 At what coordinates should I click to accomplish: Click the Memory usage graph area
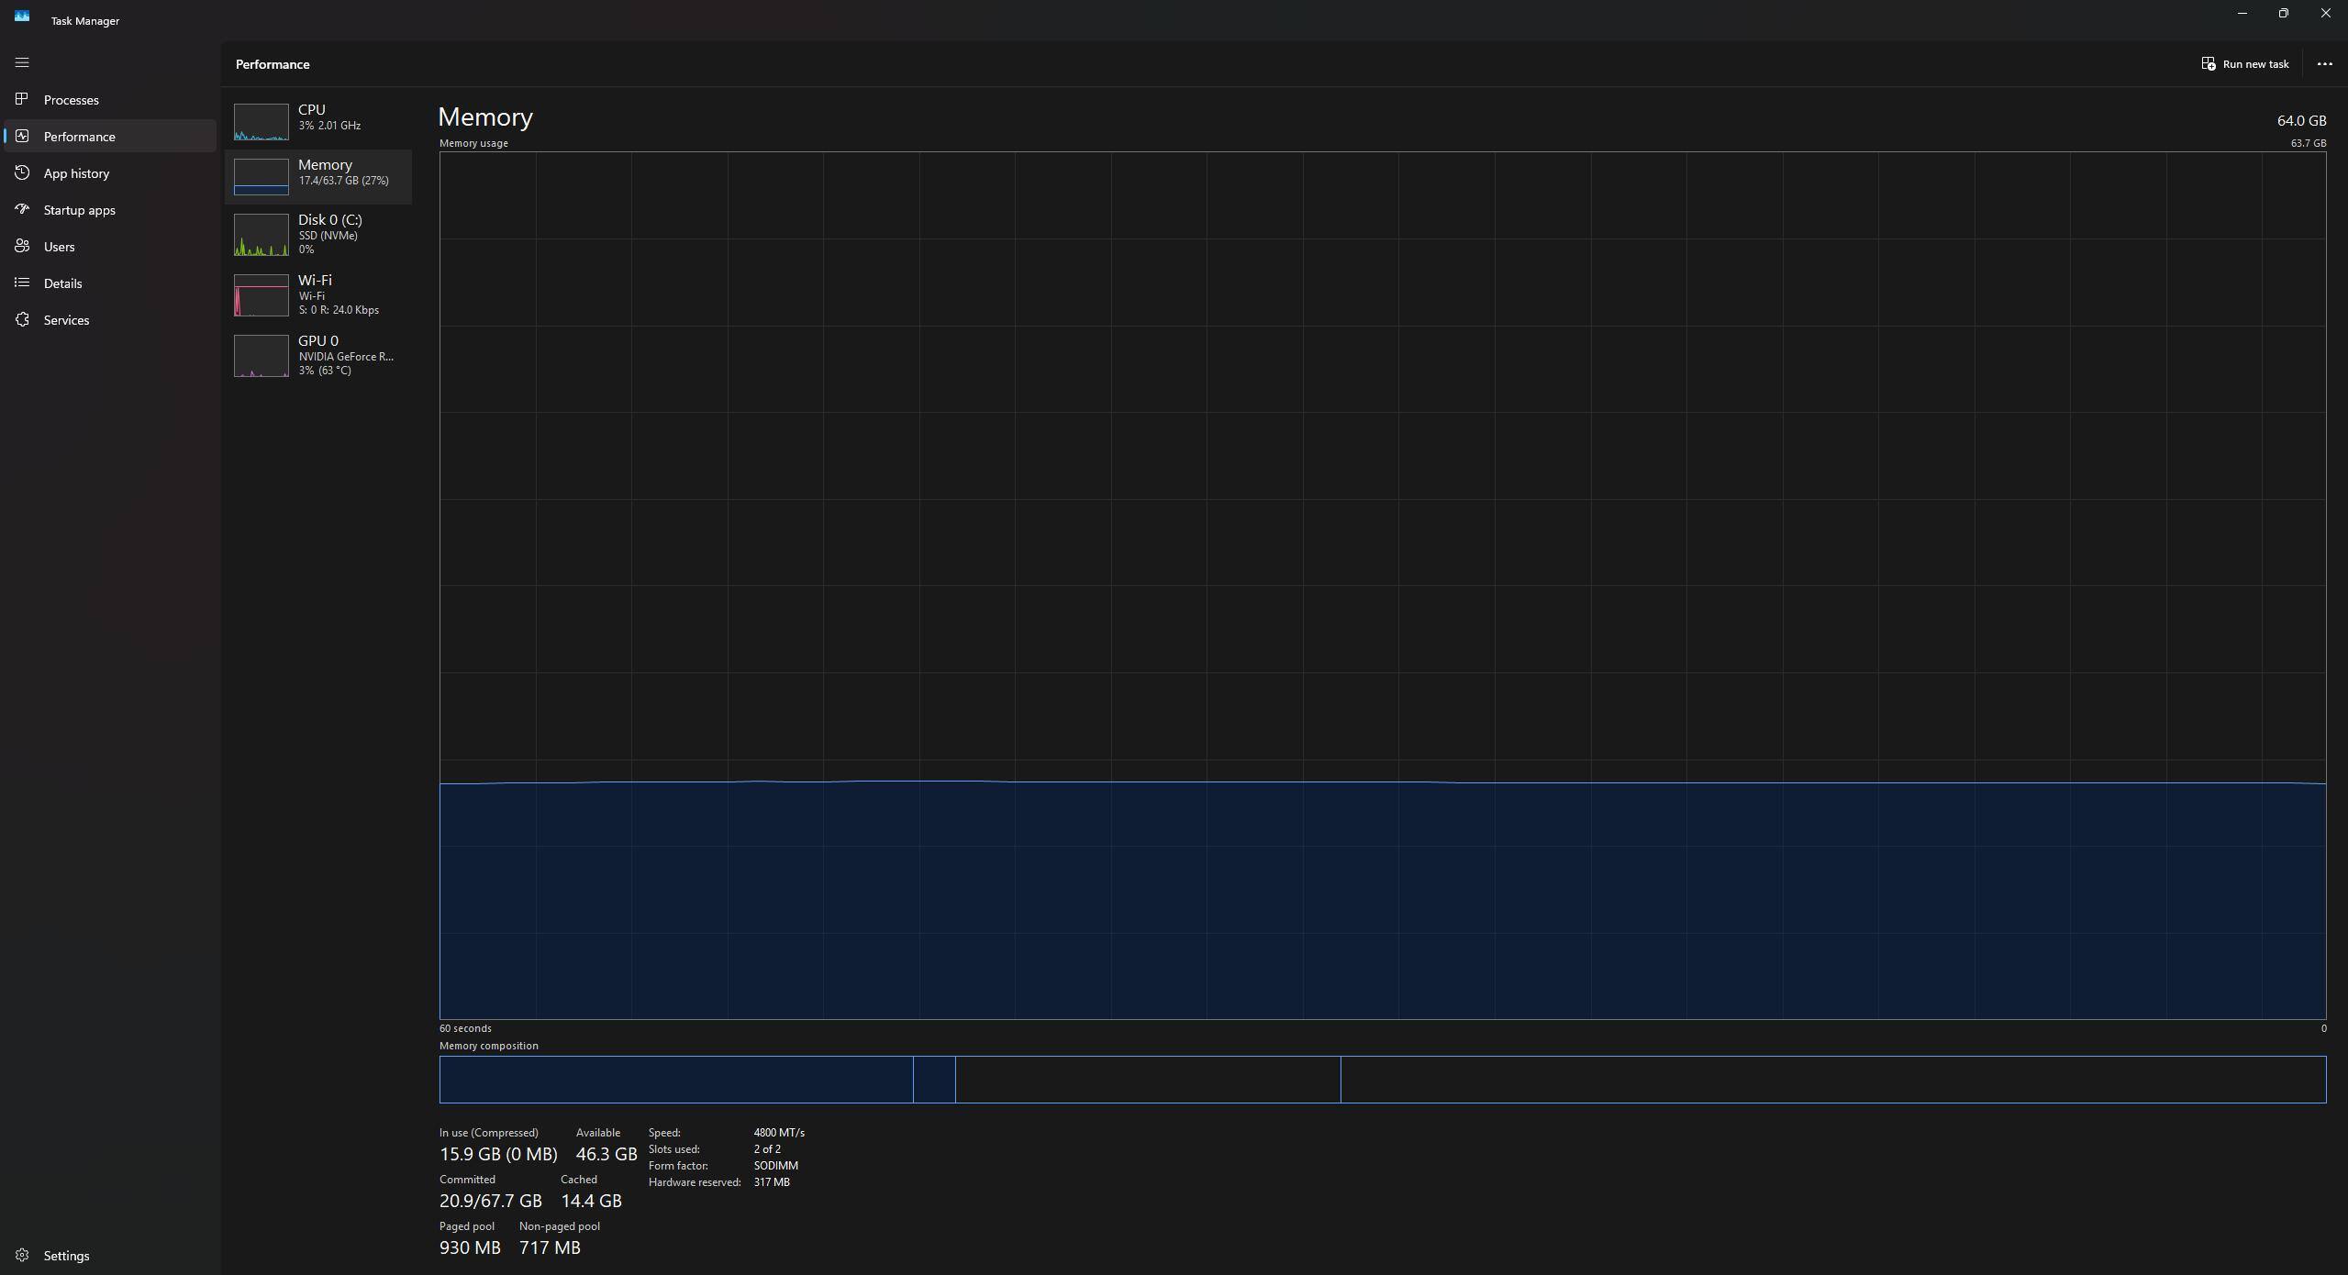[1382, 585]
